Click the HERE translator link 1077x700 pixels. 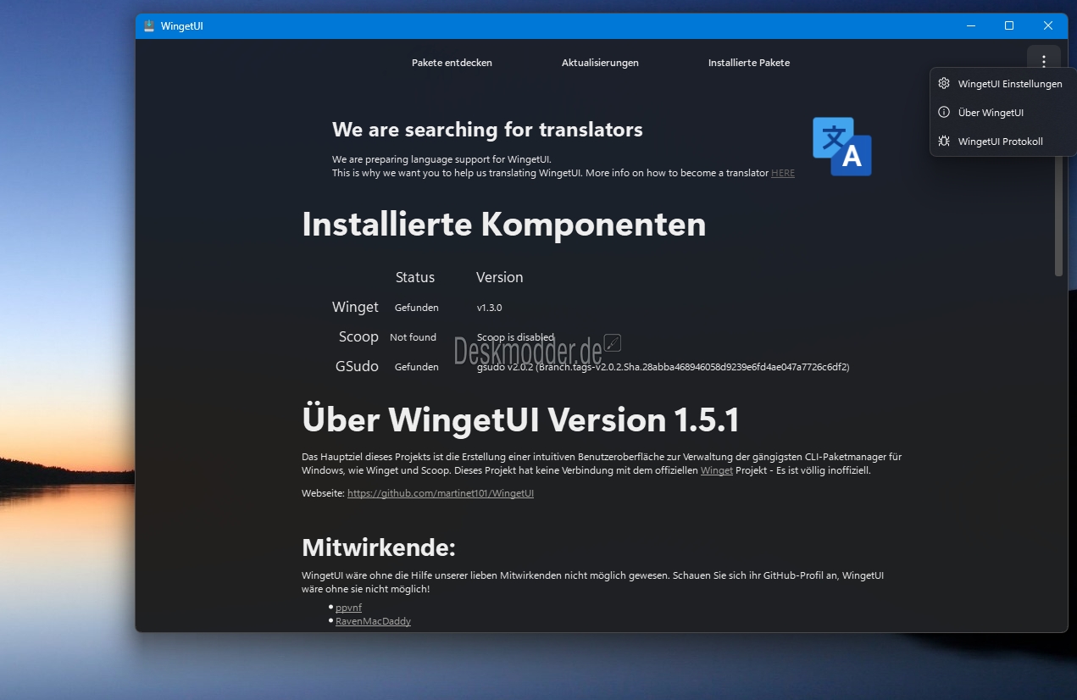coord(782,173)
